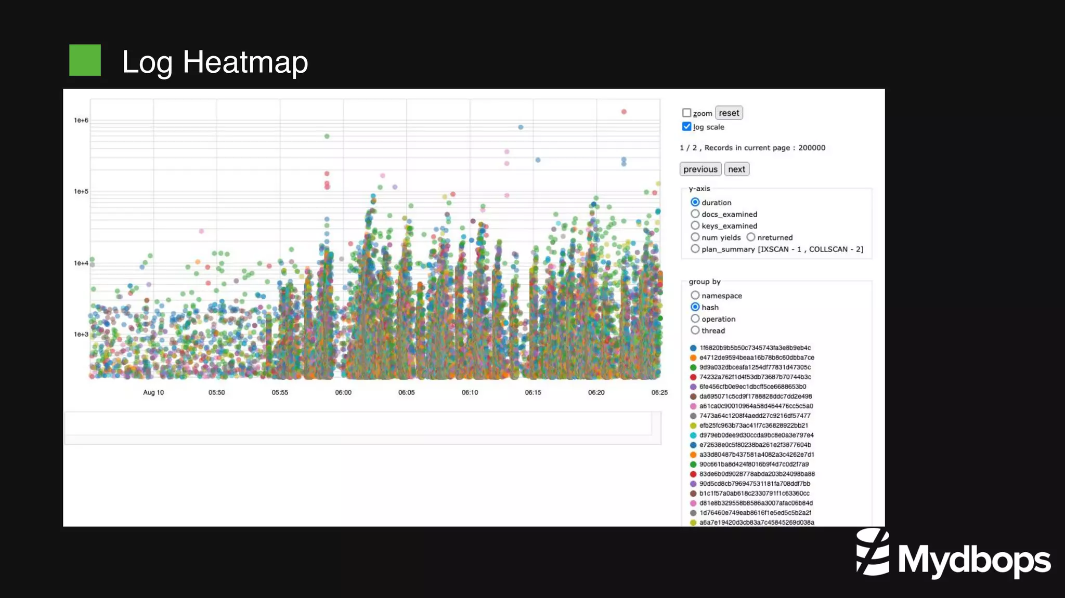Click orange swatch for hash e4712de9594

(693, 357)
